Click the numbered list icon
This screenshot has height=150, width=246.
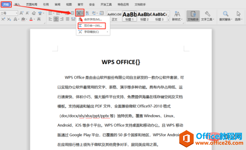(x=58, y=13)
